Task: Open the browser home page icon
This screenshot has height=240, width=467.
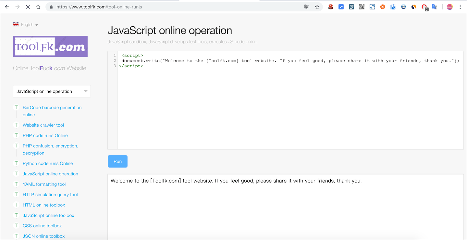Action: pos(38,7)
